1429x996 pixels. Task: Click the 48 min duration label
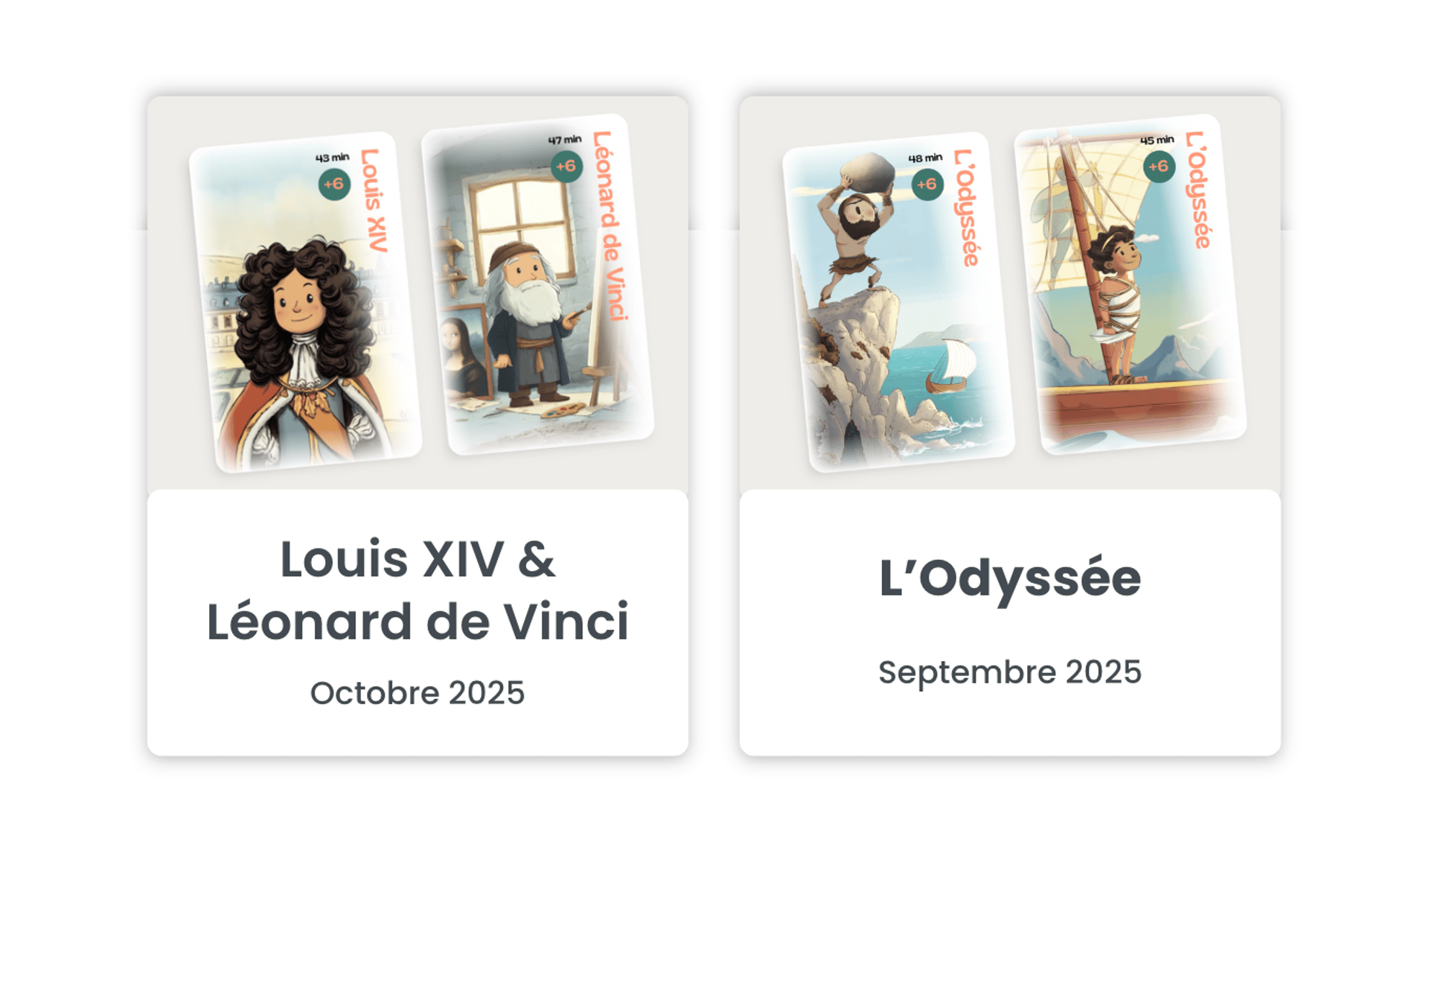(x=925, y=158)
